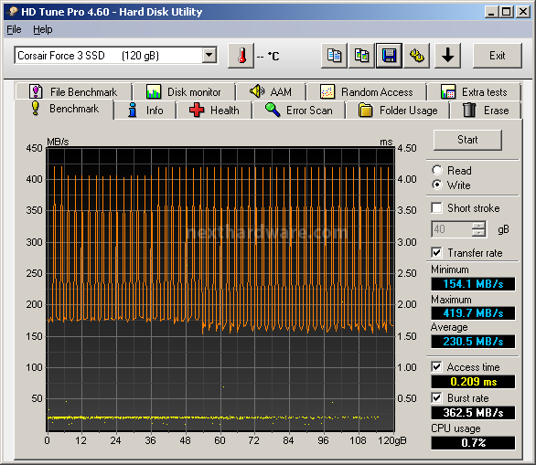Select the Read radio button
This screenshot has width=536, height=465.
pyautogui.click(x=436, y=170)
